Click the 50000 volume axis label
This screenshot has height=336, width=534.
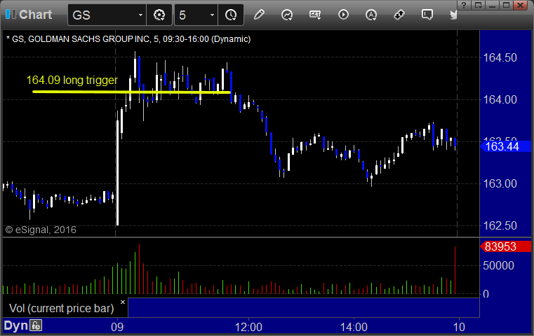point(499,265)
